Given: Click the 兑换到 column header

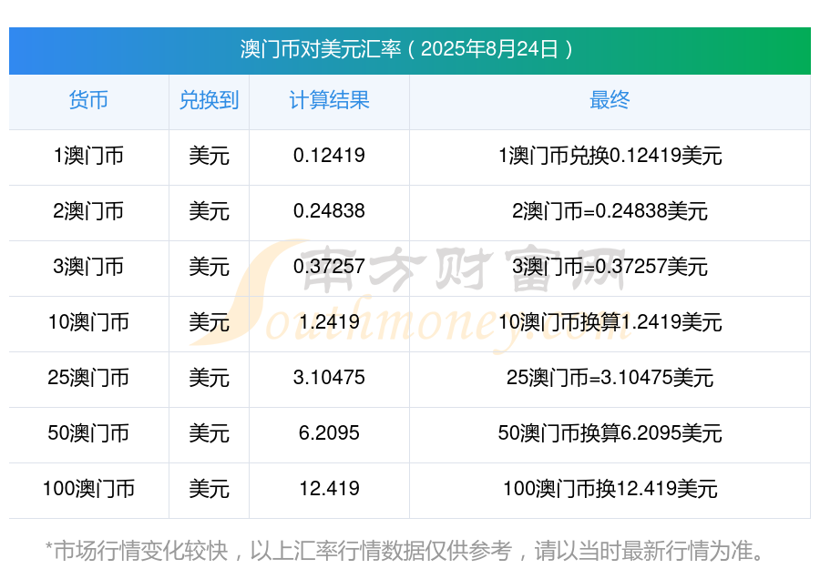Looking at the screenshot, I should coord(209,100).
